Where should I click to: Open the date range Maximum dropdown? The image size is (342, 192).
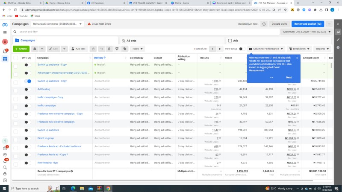pyautogui.click(x=307, y=32)
